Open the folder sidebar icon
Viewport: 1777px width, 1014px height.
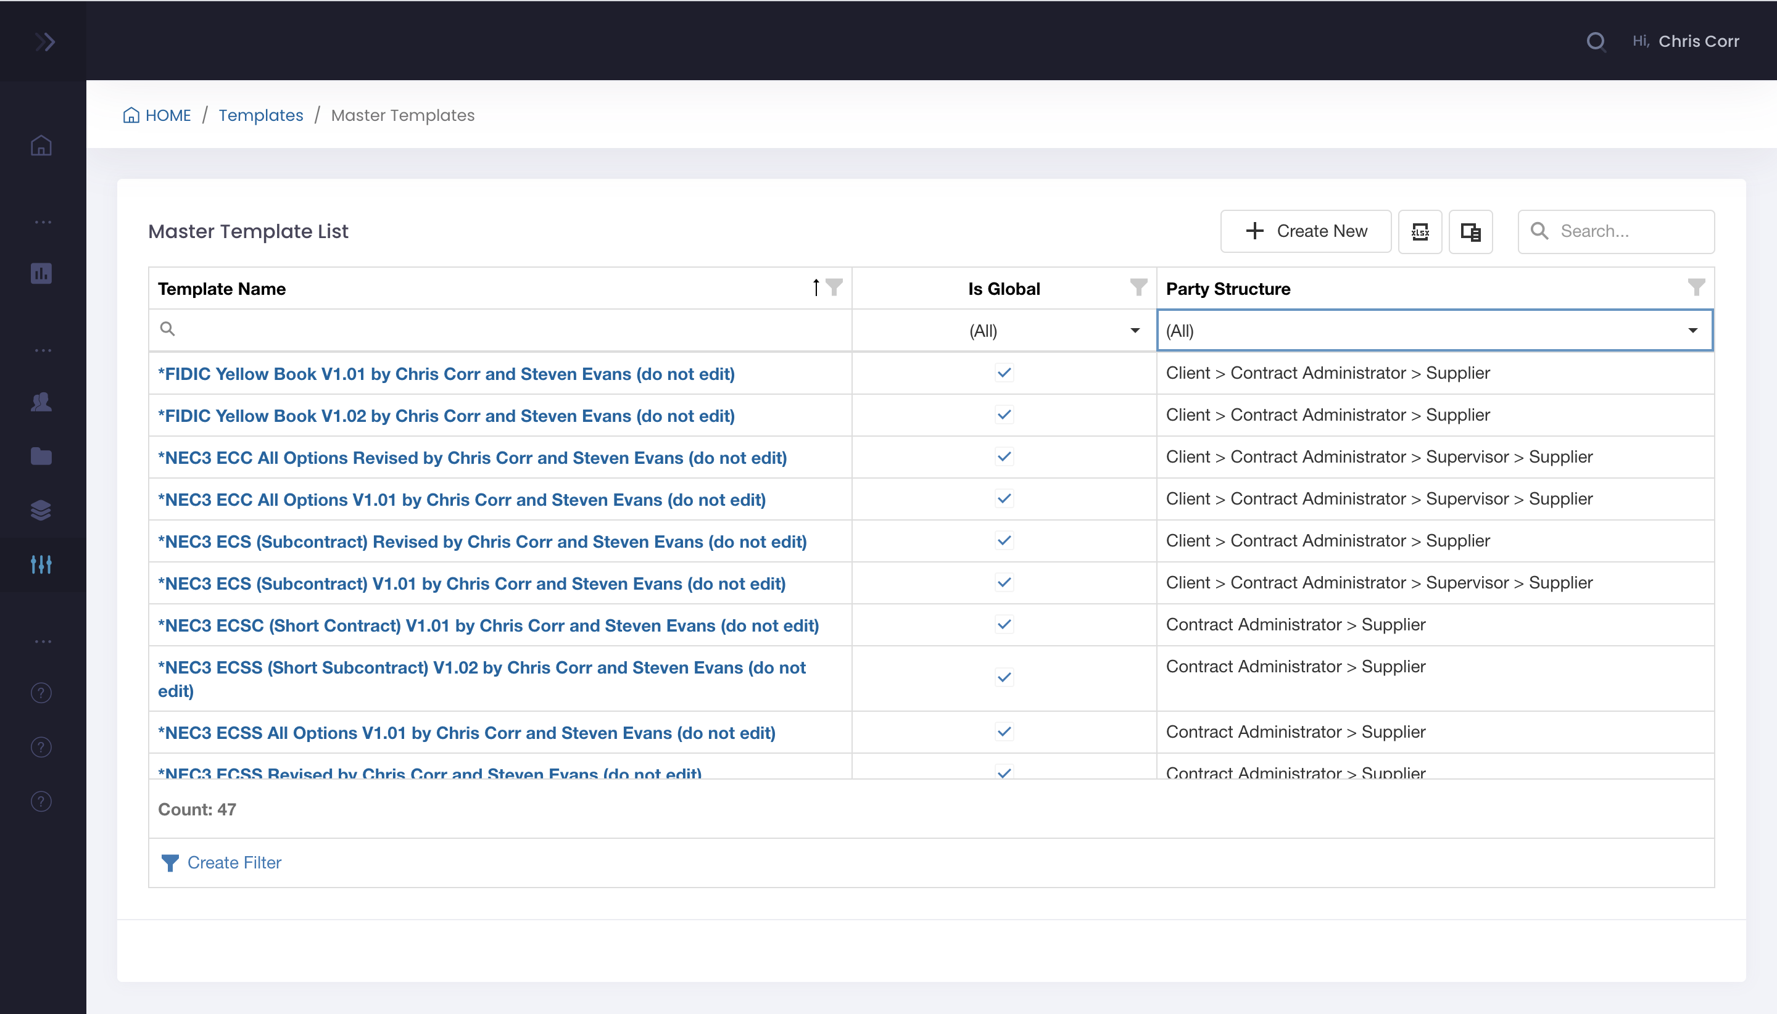click(x=41, y=456)
